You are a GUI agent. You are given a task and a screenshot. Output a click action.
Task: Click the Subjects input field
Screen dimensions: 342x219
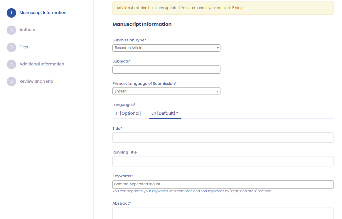[166, 70]
